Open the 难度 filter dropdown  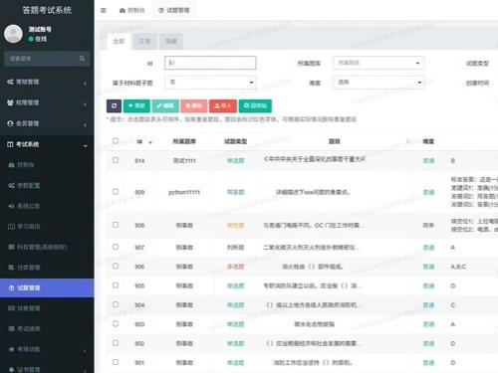(x=378, y=83)
